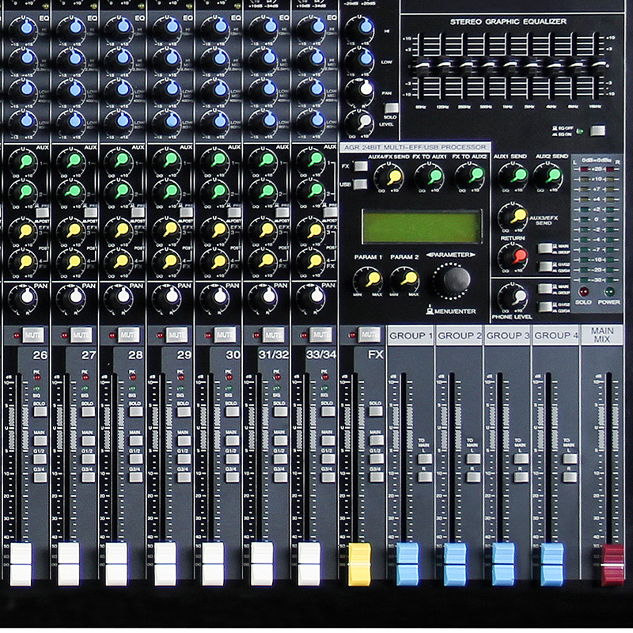Screen dimensions: 633x633
Task: Toggle the graphic equalizer EQ ON switch
Action: 597,131
